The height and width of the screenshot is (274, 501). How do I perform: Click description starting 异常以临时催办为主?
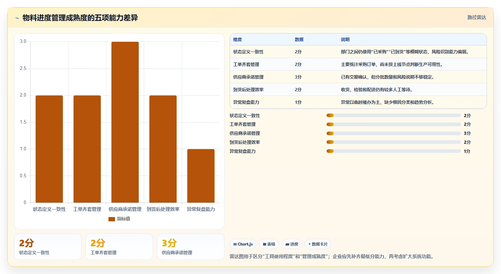[x=387, y=102]
